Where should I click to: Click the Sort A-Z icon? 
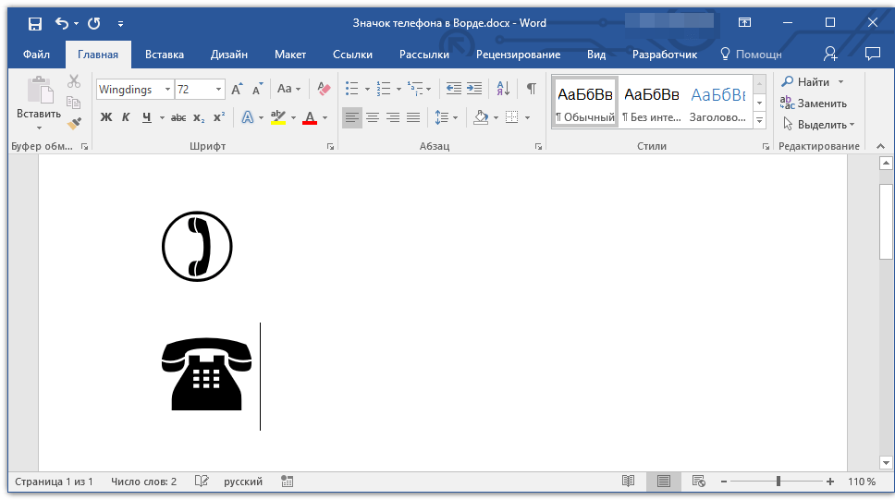pos(503,89)
